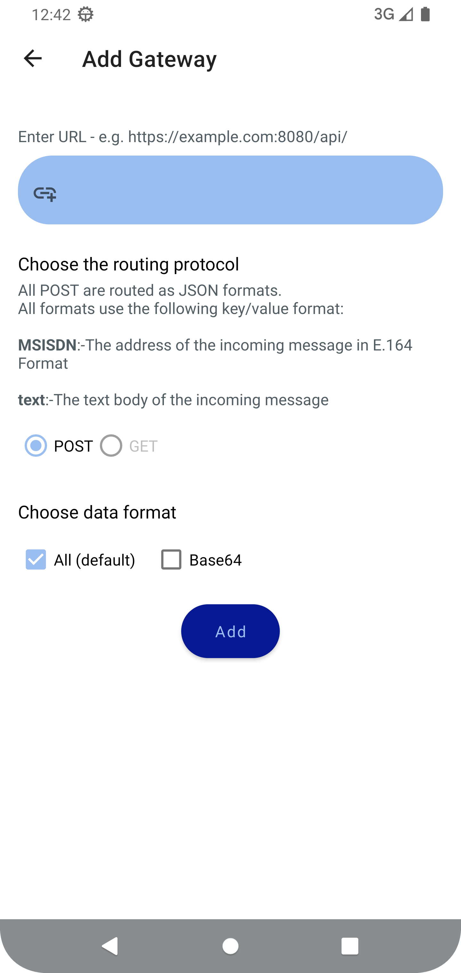Tap the POST label text
The width and height of the screenshot is (461, 973).
tap(73, 446)
